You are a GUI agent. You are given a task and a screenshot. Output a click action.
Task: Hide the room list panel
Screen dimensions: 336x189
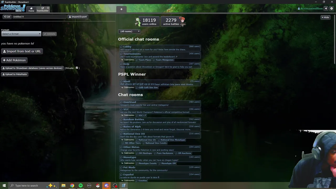[325, 17]
